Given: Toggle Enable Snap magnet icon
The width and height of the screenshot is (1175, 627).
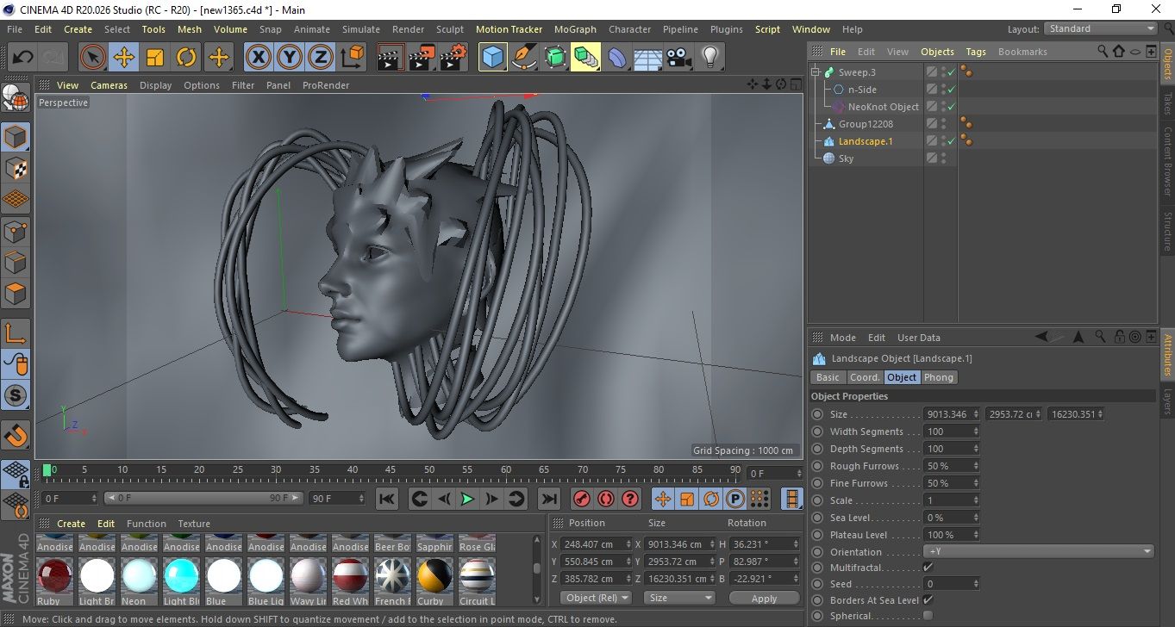Looking at the screenshot, I should (x=16, y=435).
